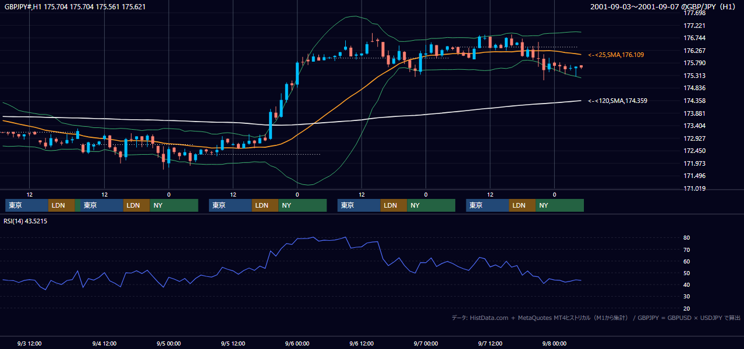Click RSI axis level 70
This screenshot has height=349, width=744.
click(x=687, y=250)
